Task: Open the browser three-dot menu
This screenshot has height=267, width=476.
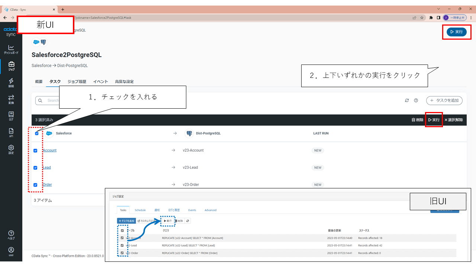Action: coord(471,17)
